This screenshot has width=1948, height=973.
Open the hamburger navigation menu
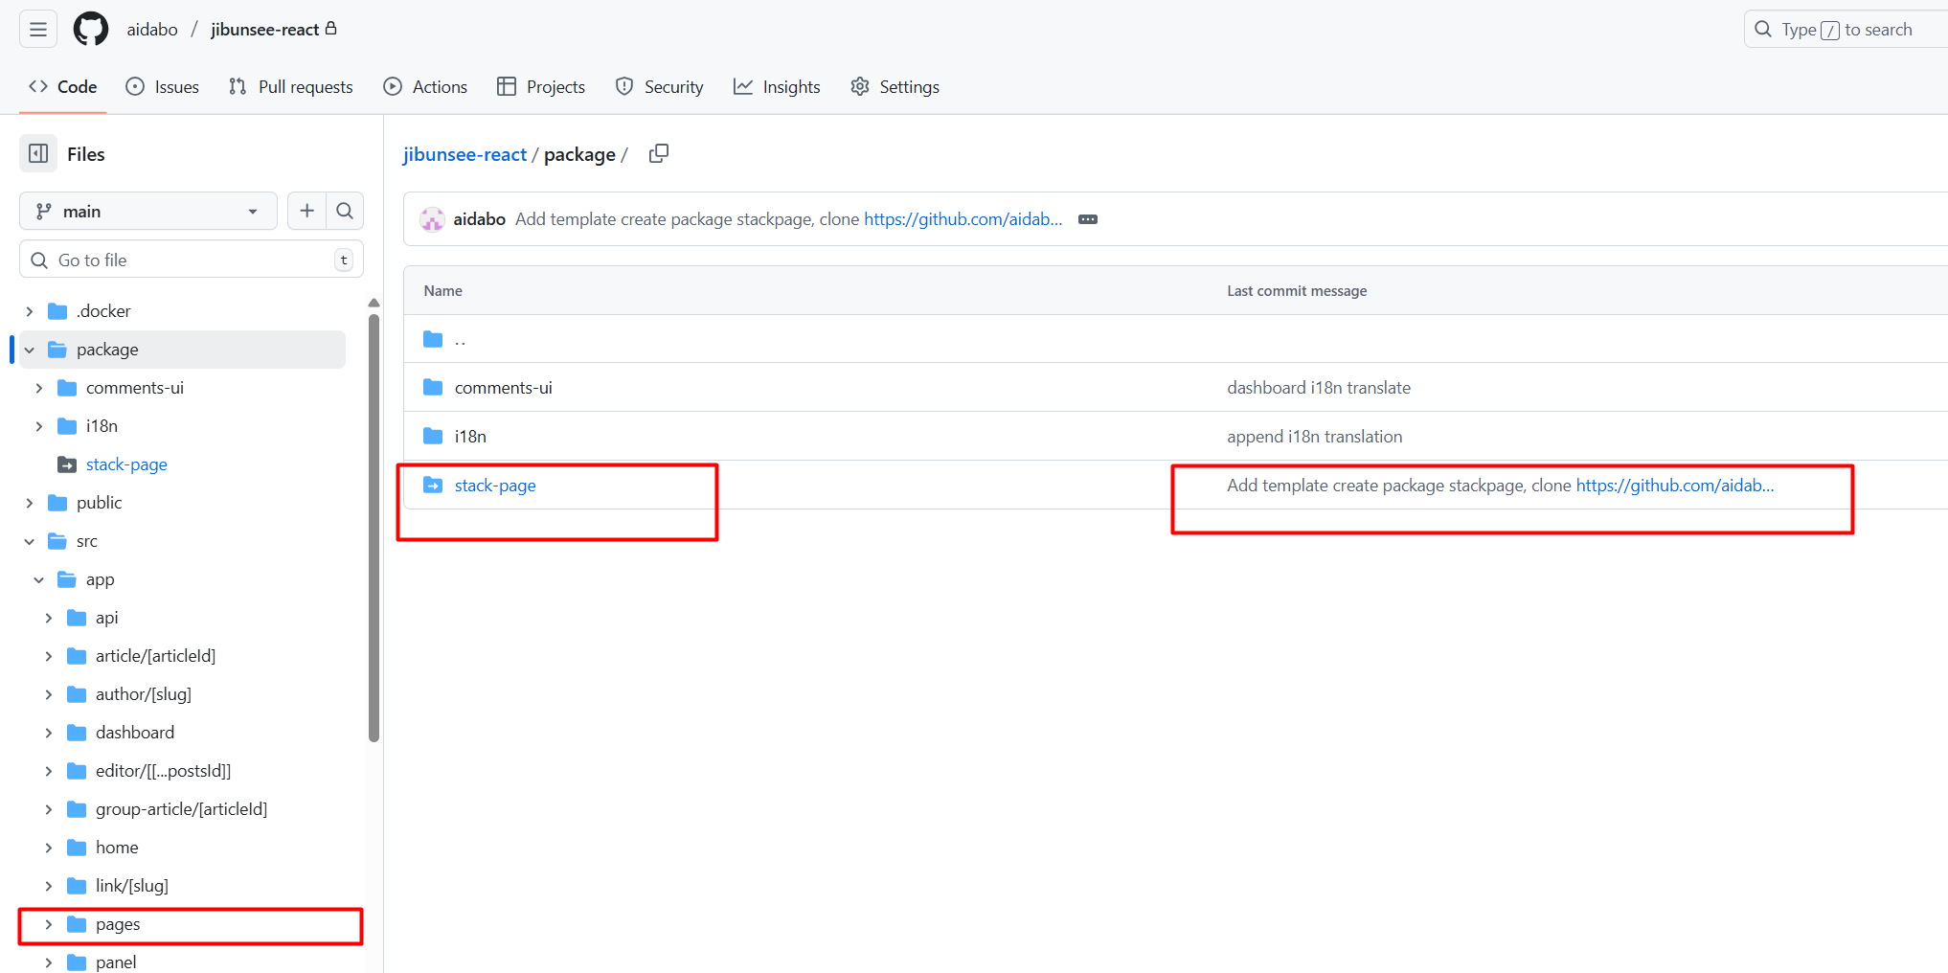[38, 30]
